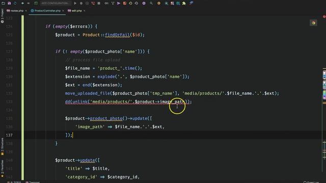Click the 'category_id' array key
The width and height of the screenshot is (326, 183).
(81, 177)
